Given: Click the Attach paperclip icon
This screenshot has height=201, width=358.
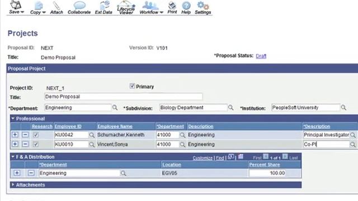Looking at the screenshot, I should coord(56,6).
